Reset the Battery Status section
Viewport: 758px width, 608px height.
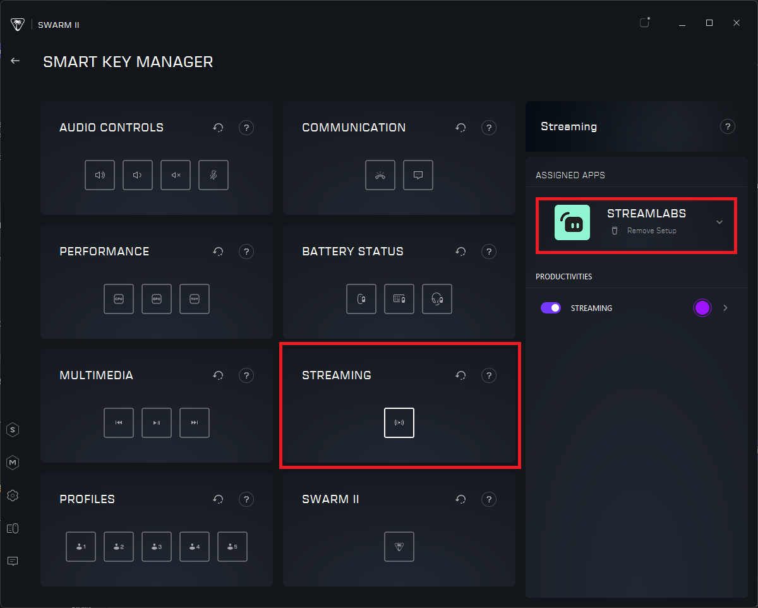click(460, 252)
